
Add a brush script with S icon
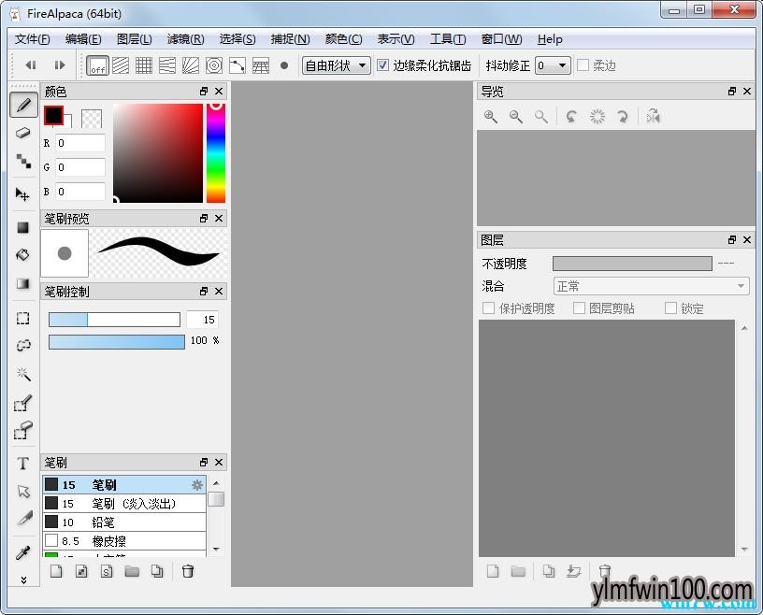pyautogui.click(x=107, y=571)
